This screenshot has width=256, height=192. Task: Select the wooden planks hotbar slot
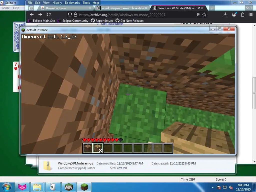coord(98,148)
